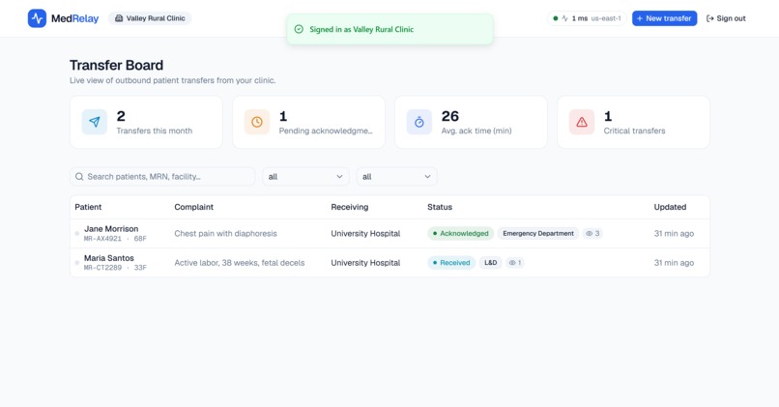779x407 pixels.
Task: Open the first 'all' filter dropdown
Action: point(305,176)
